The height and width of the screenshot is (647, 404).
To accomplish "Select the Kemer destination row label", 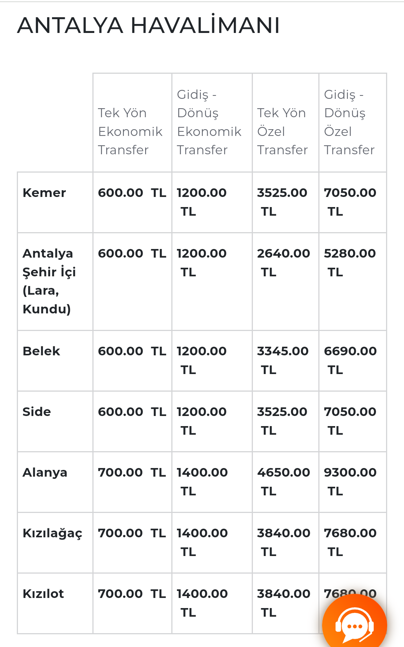I will (44, 192).
